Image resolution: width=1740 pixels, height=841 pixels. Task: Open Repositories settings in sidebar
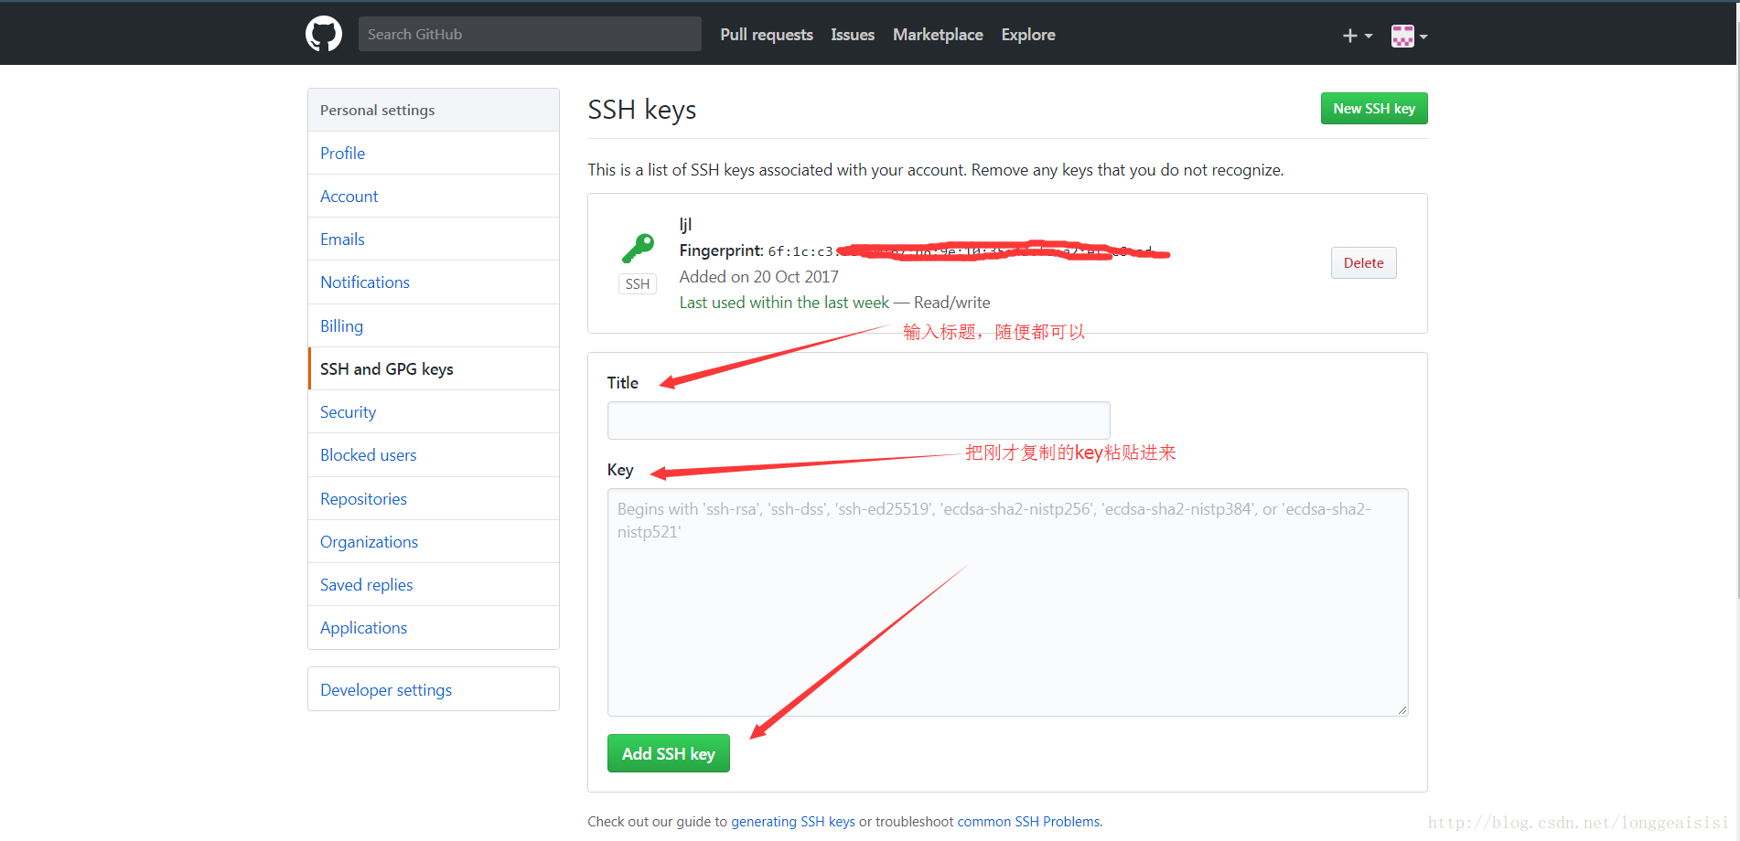click(x=434, y=499)
